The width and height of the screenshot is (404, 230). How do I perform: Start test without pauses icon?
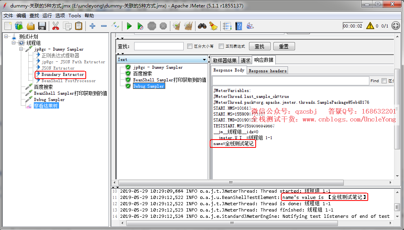coord(140,26)
